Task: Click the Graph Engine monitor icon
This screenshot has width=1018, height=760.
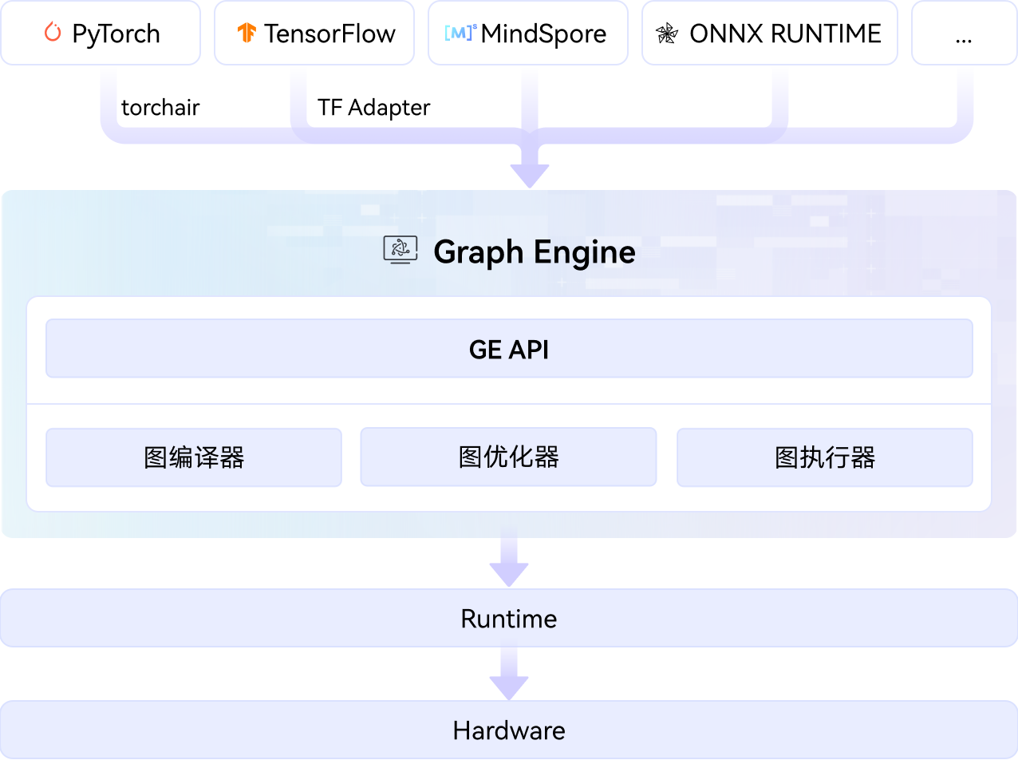Action: [400, 250]
